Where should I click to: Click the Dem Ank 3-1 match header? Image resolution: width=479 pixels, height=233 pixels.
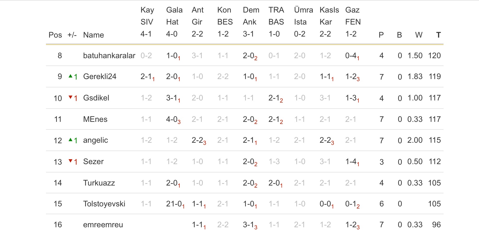point(251,22)
